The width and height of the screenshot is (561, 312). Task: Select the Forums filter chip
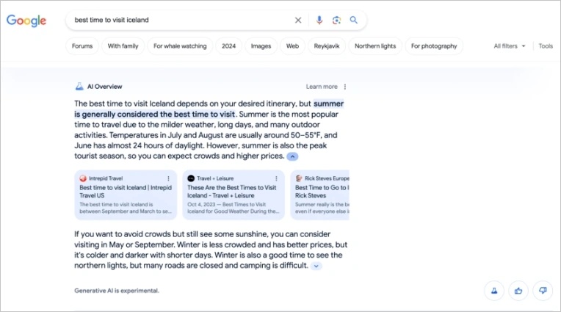point(82,46)
